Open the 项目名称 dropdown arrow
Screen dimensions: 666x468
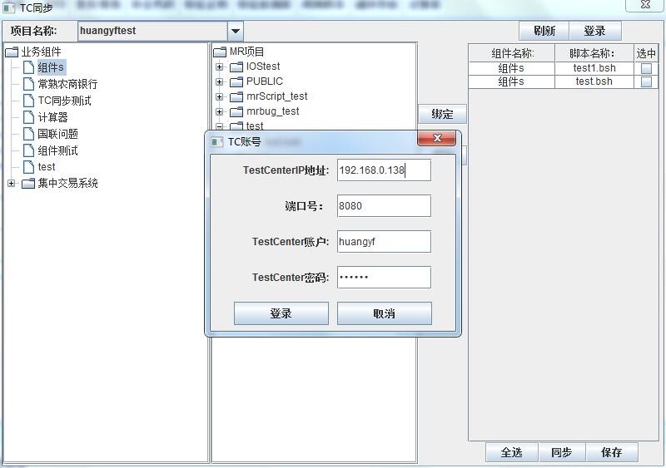(236, 31)
